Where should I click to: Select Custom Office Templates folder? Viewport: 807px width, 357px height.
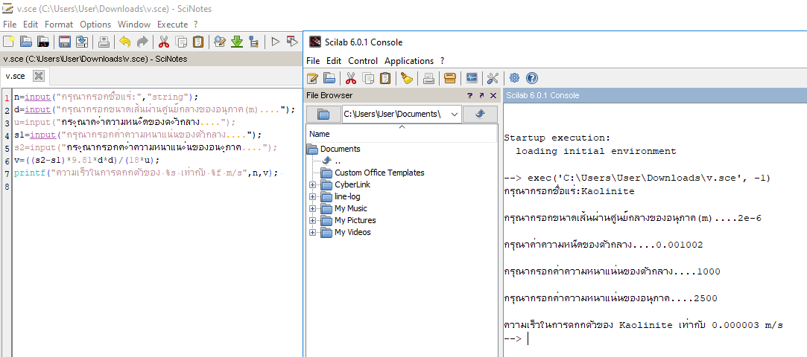click(379, 173)
